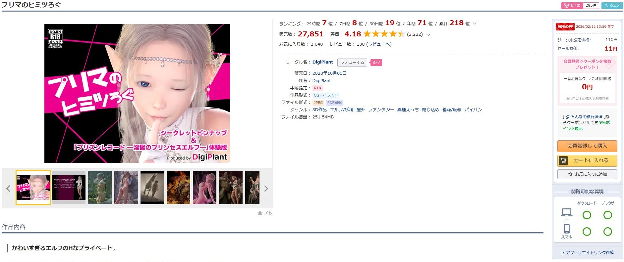Select the ファンタジー genre tag
This screenshot has width=624, height=262.
click(381, 110)
